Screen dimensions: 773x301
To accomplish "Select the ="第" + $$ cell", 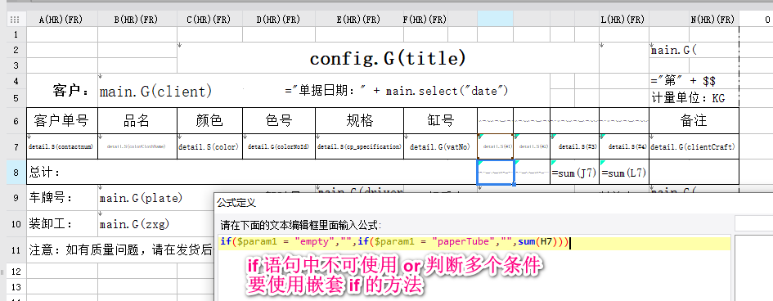I will [x=694, y=81].
